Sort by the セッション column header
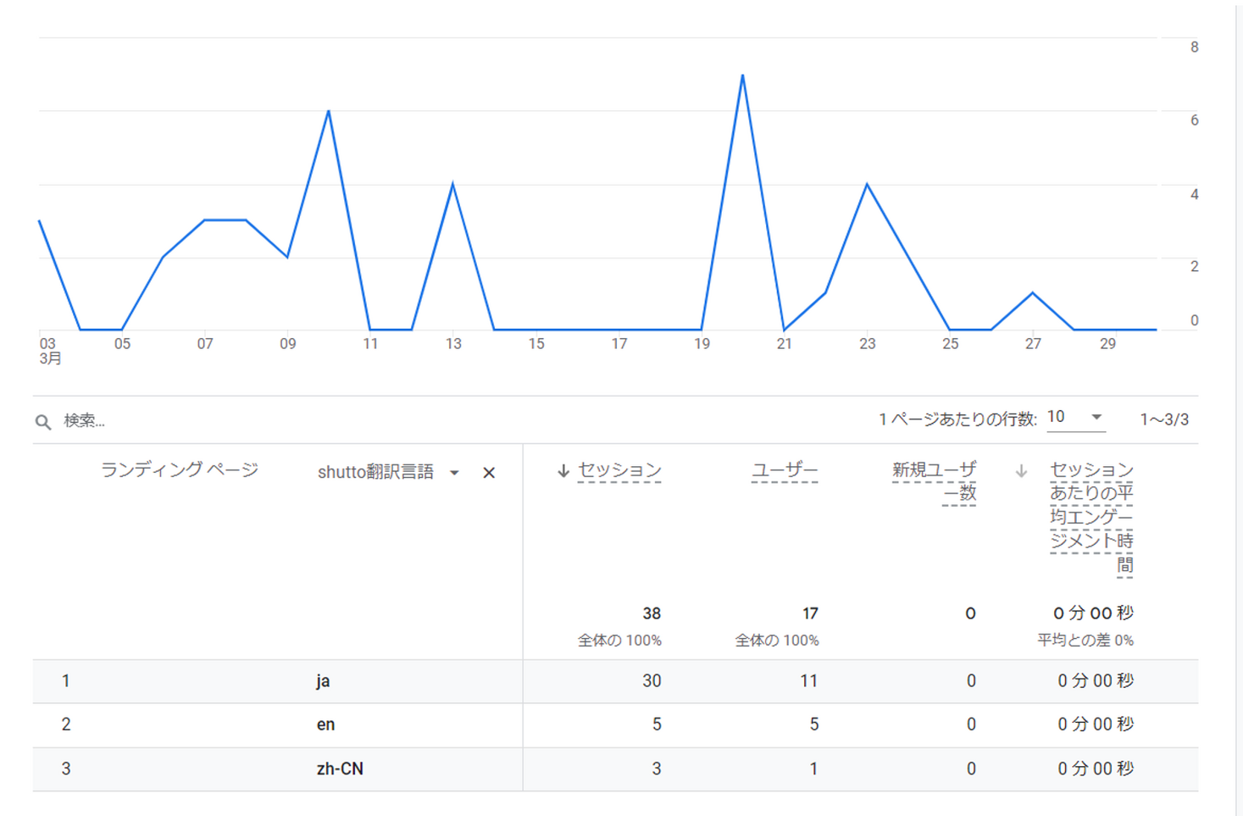Screen dimensions: 1243x816 point(619,470)
